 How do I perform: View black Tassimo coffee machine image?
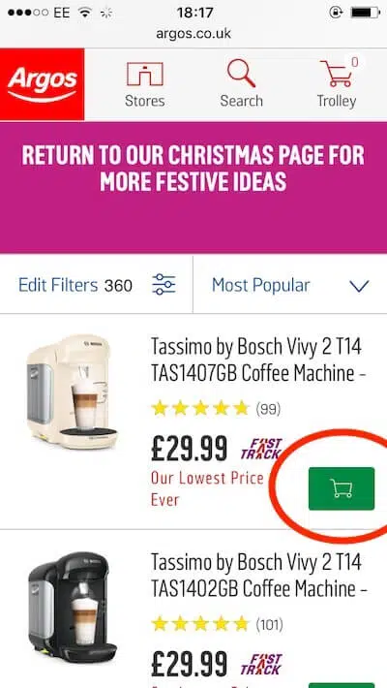73,608
